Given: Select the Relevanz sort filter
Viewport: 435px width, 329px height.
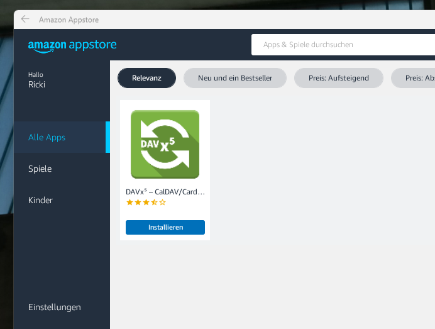Looking at the screenshot, I should [146, 78].
